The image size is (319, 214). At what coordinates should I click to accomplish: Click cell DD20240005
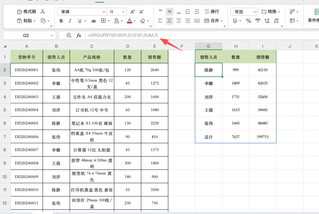click(x=27, y=123)
